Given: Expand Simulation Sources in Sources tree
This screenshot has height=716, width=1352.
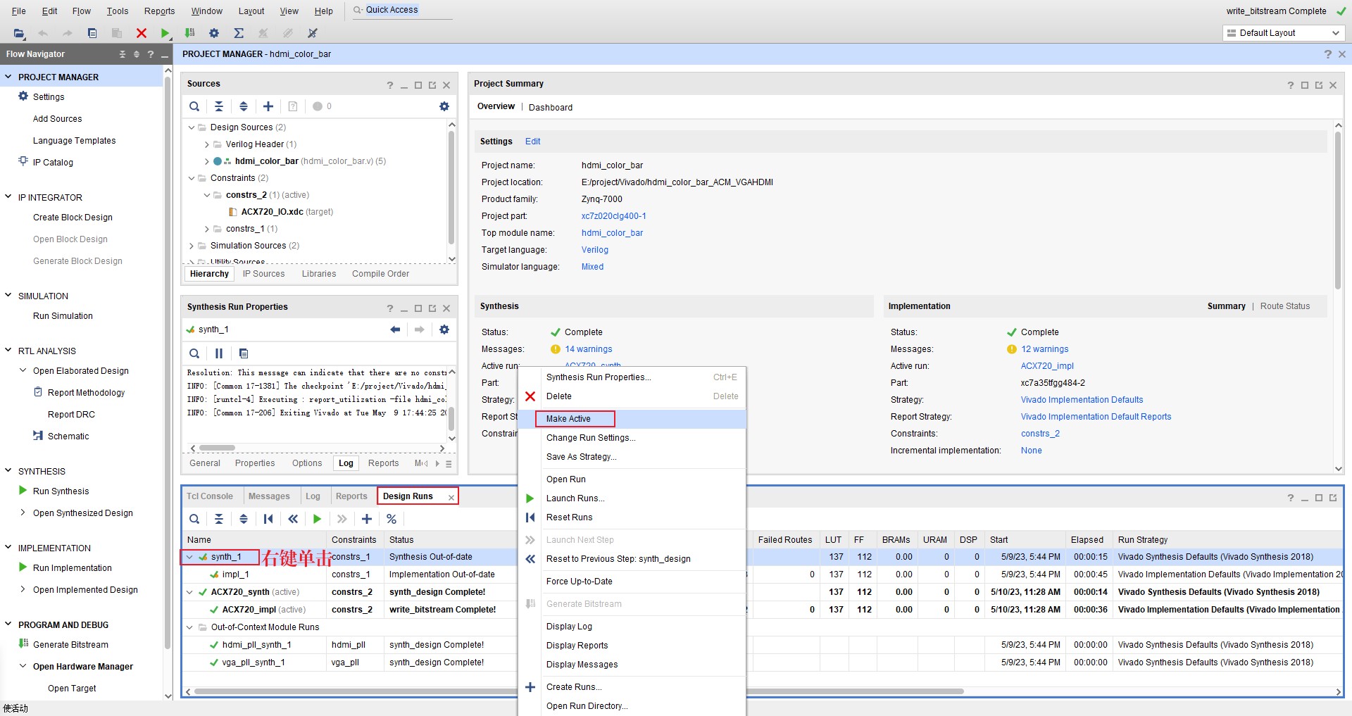Looking at the screenshot, I should (x=192, y=246).
